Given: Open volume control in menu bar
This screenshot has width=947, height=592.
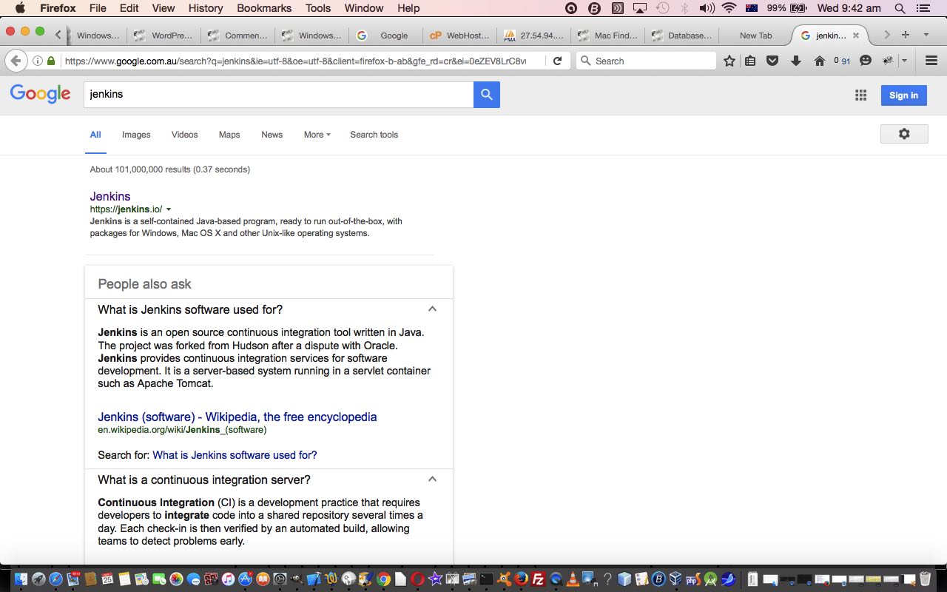Looking at the screenshot, I should click(x=707, y=8).
